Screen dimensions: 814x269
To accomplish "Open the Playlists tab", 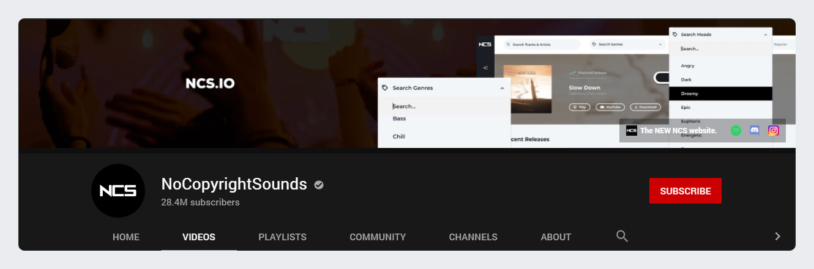I will pos(282,237).
